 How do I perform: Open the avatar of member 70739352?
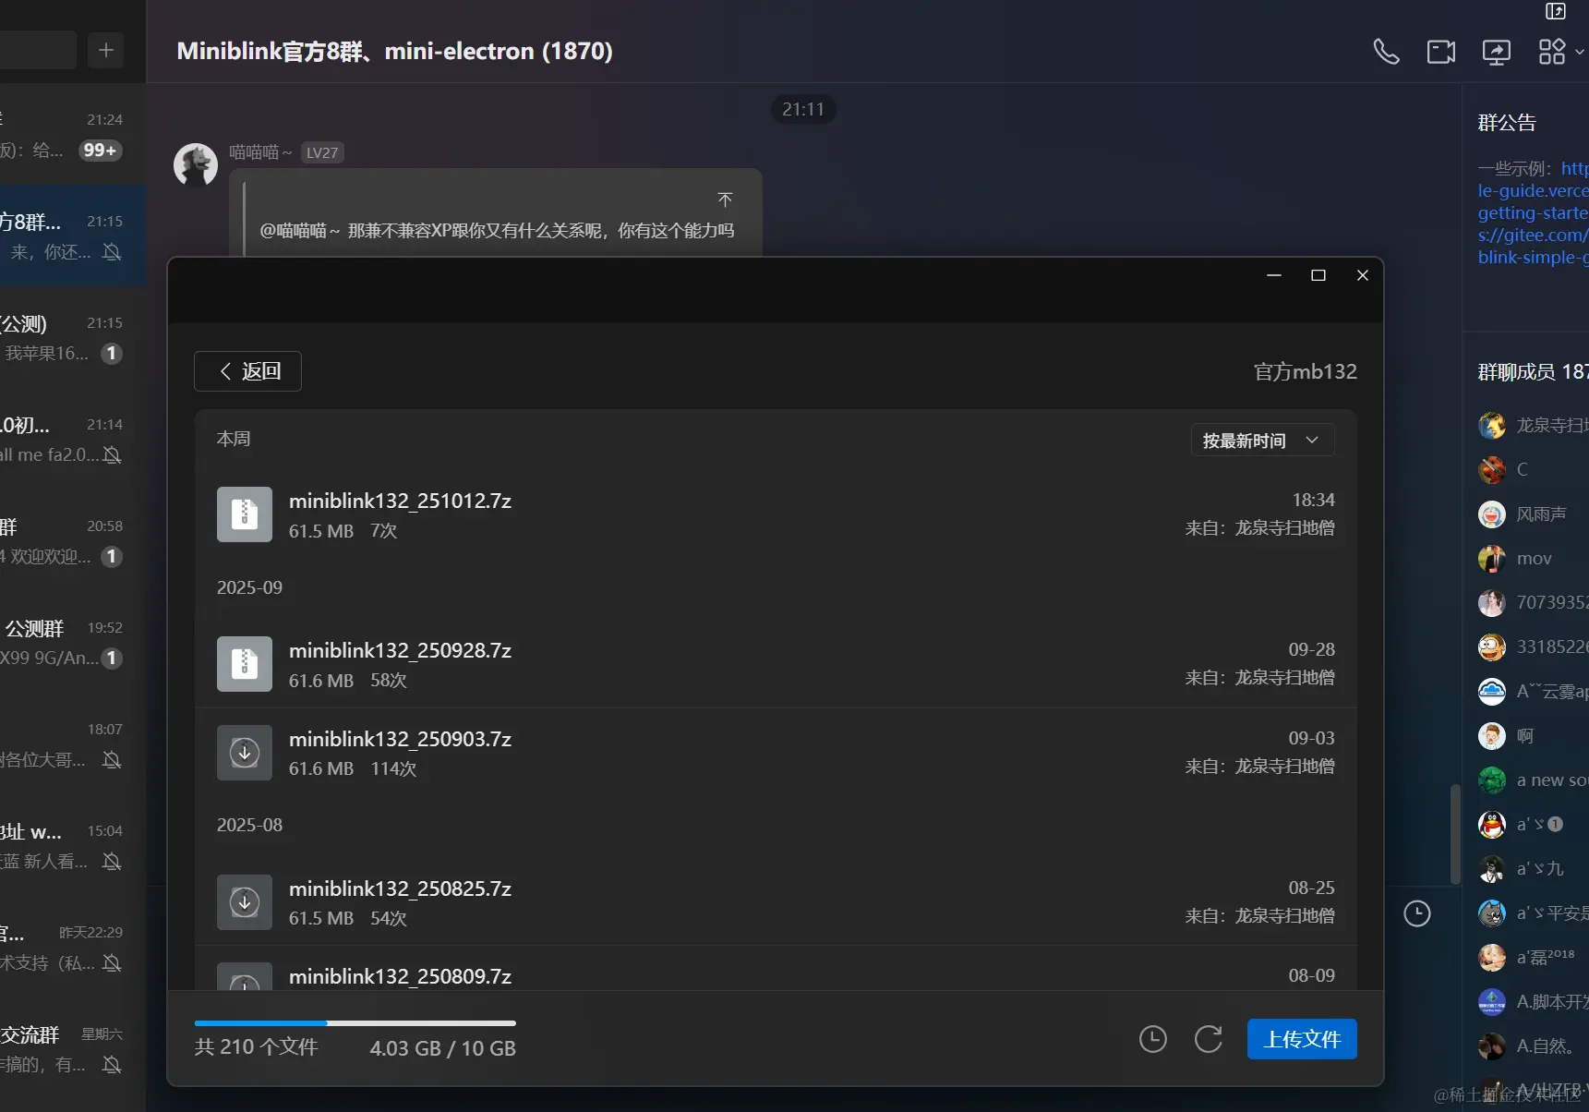(x=1492, y=602)
